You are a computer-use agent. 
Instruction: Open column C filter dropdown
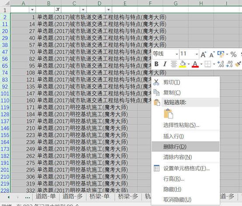[83, 10]
